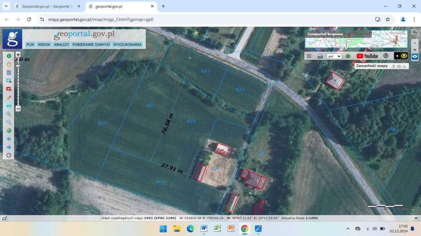Click the Geoportal krajowy overview map
The image size is (421, 236).
pos(356,39)
